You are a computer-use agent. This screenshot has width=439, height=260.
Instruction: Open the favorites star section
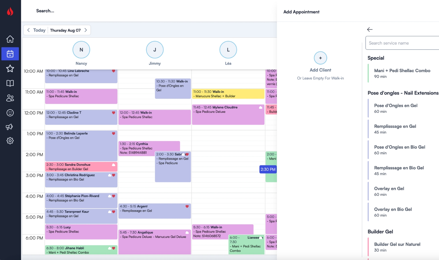10,68
